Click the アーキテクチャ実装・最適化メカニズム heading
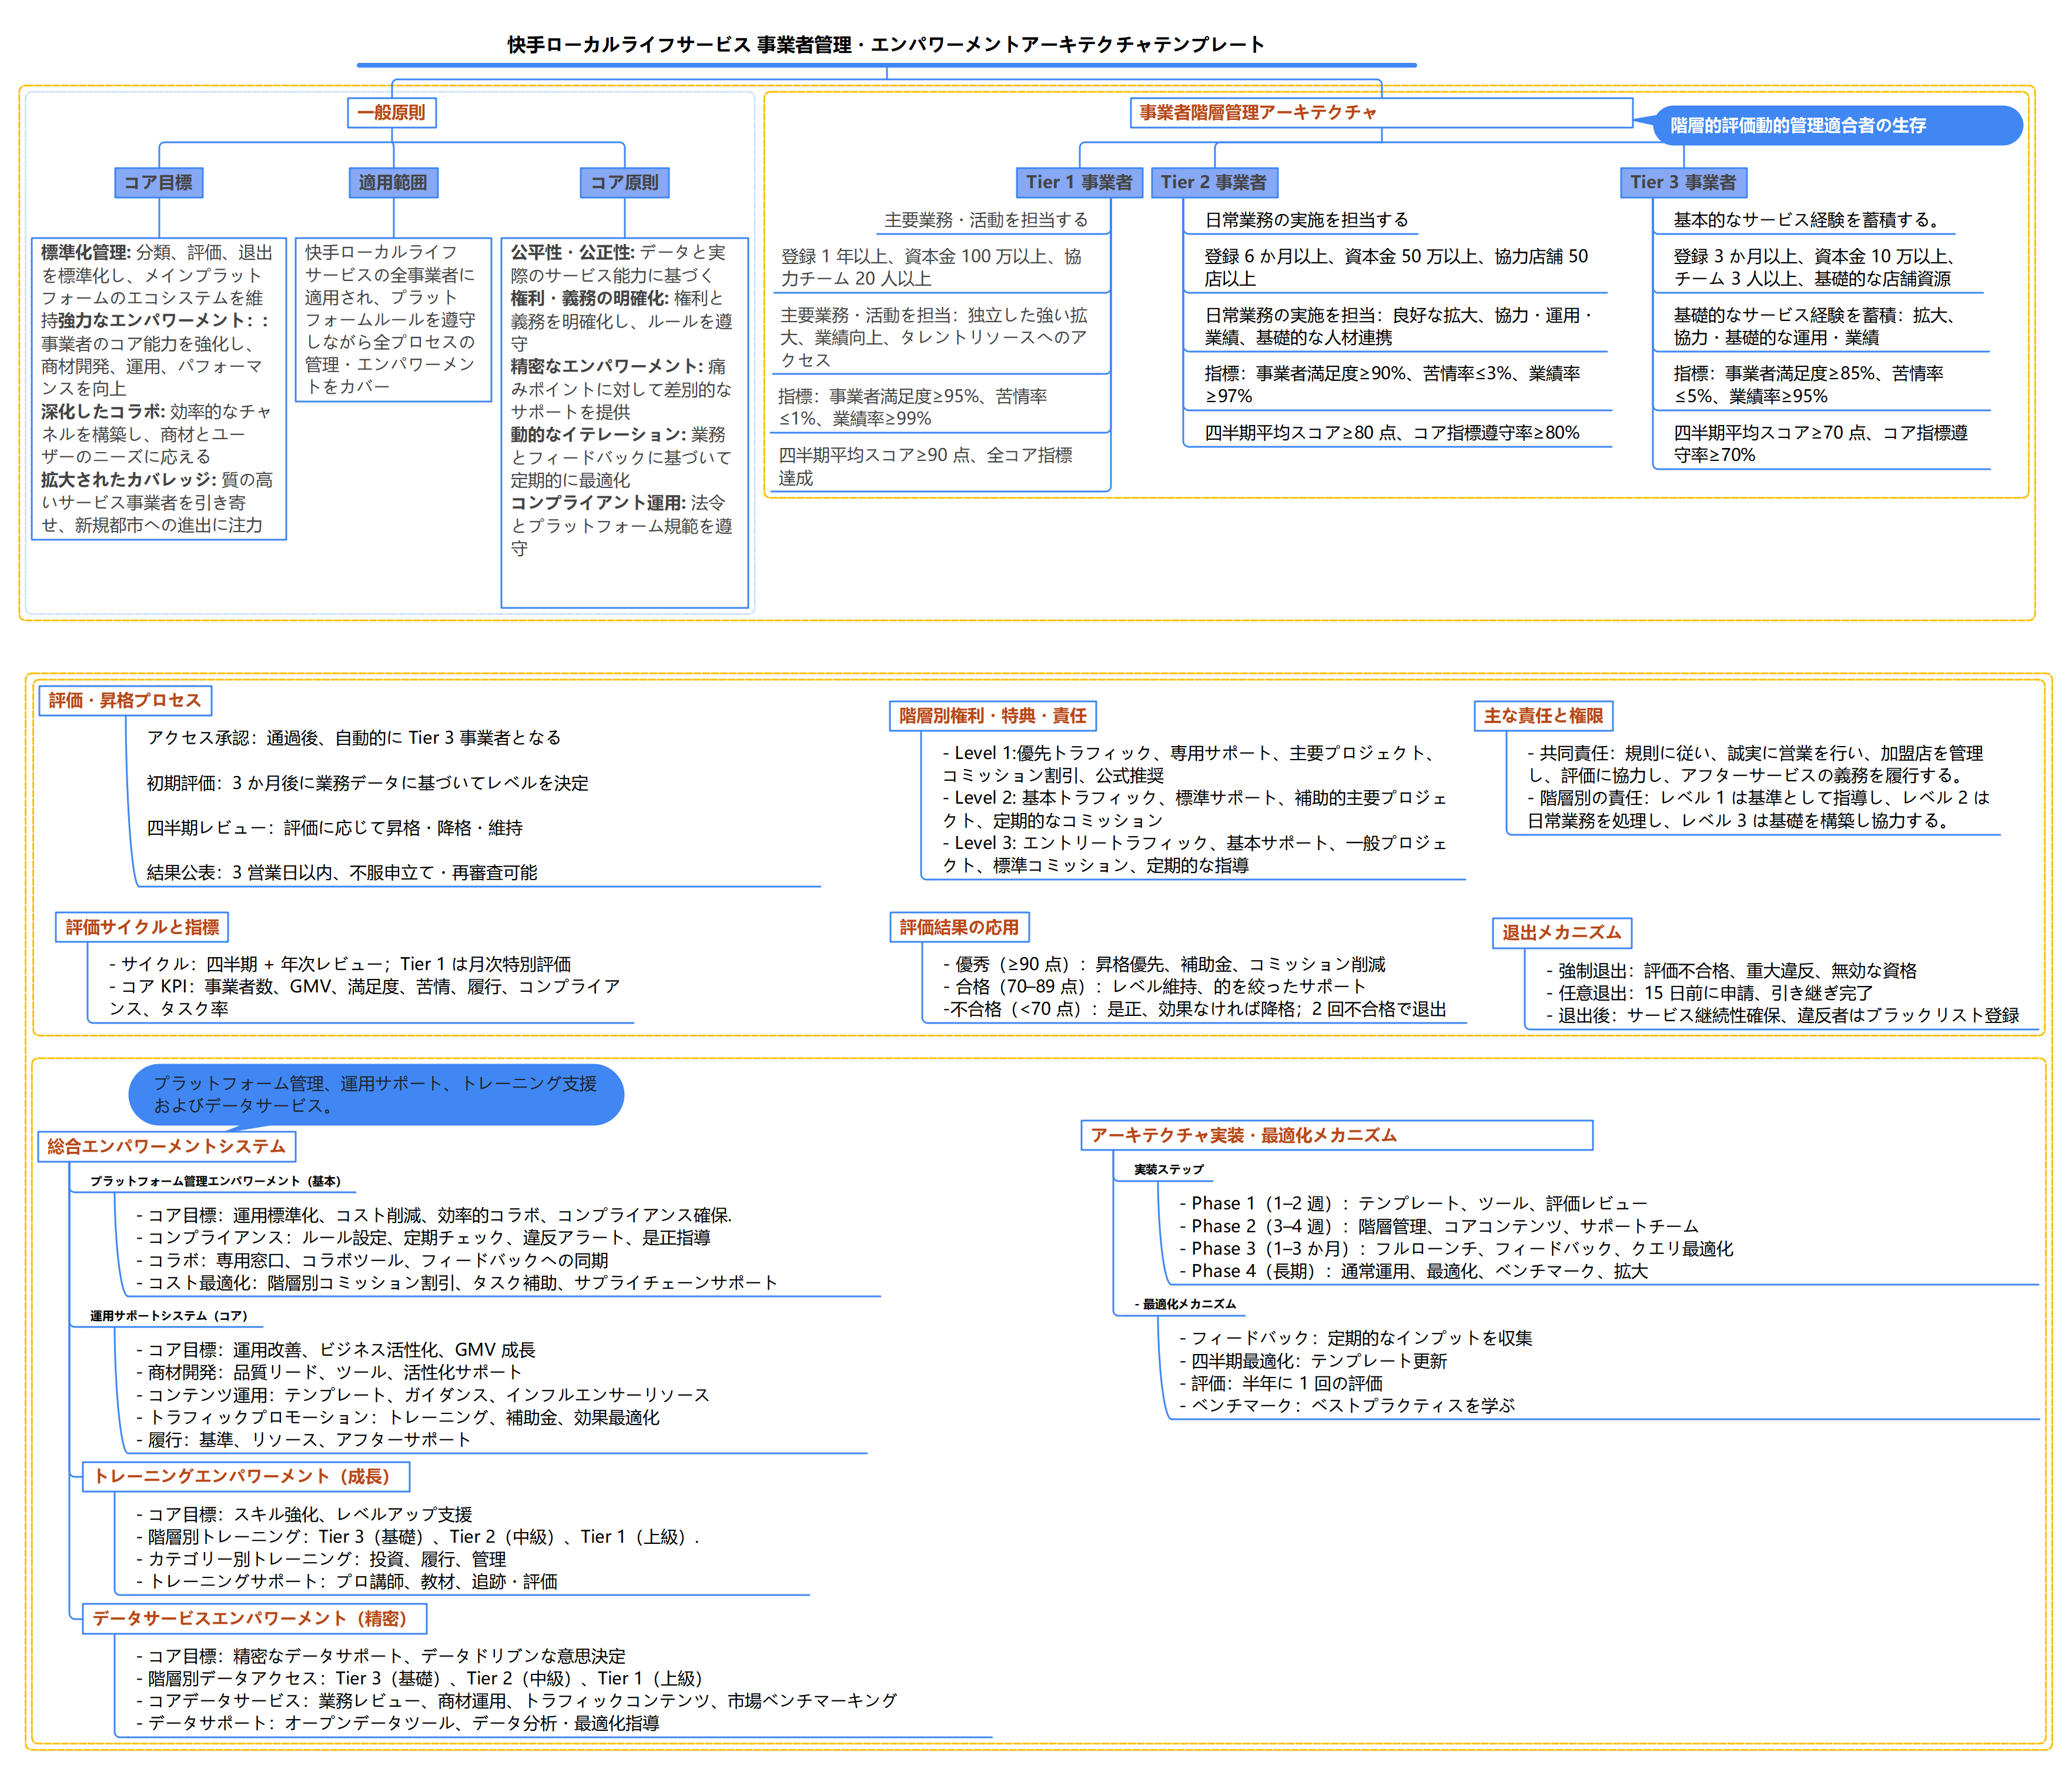Screen dimensions: 2072x1772 [x=1243, y=1135]
